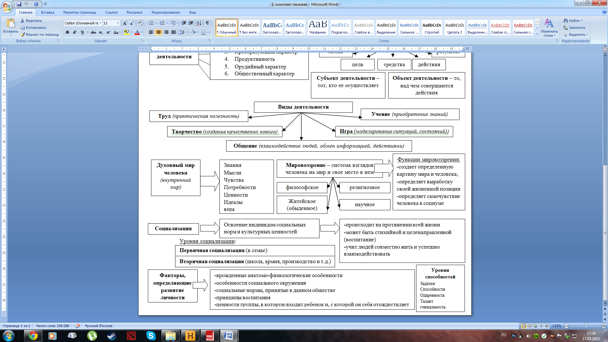
Task: Click the Office button
Action: pos(7,6)
